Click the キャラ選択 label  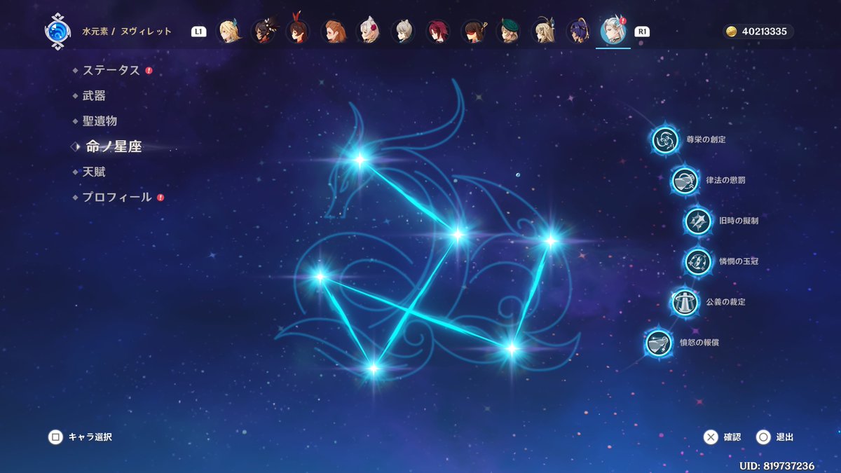90,437
